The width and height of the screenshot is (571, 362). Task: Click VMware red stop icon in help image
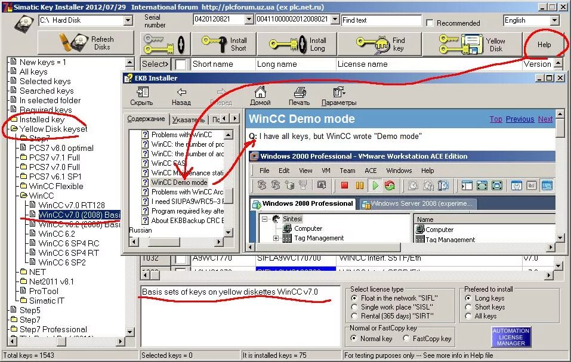pos(344,185)
